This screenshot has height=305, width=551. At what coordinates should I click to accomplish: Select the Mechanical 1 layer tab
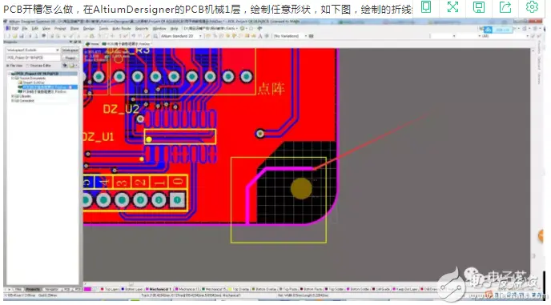159,289
